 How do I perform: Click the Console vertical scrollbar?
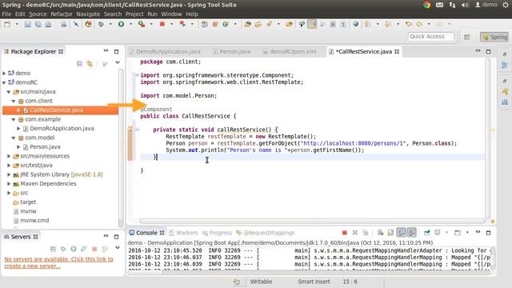493,259
